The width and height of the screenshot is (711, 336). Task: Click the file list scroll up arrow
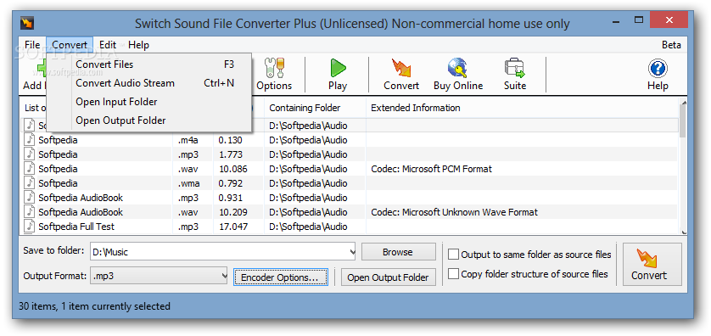[x=684, y=103]
